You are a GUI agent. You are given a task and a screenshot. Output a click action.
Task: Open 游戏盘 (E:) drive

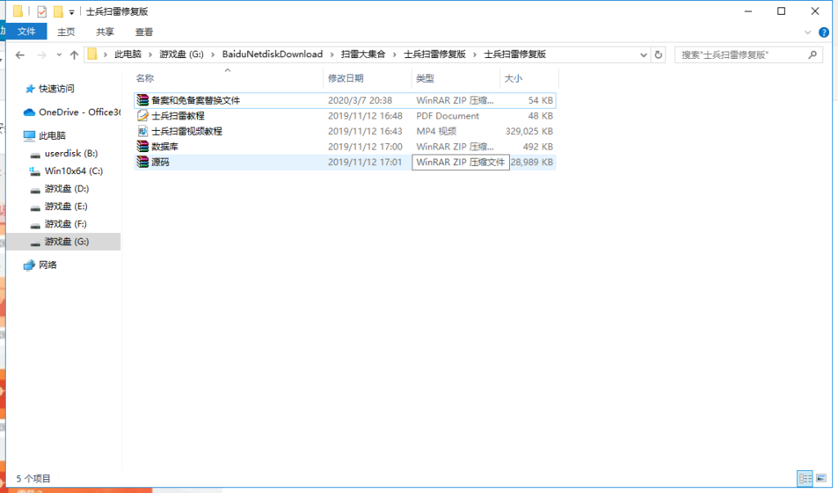click(65, 206)
